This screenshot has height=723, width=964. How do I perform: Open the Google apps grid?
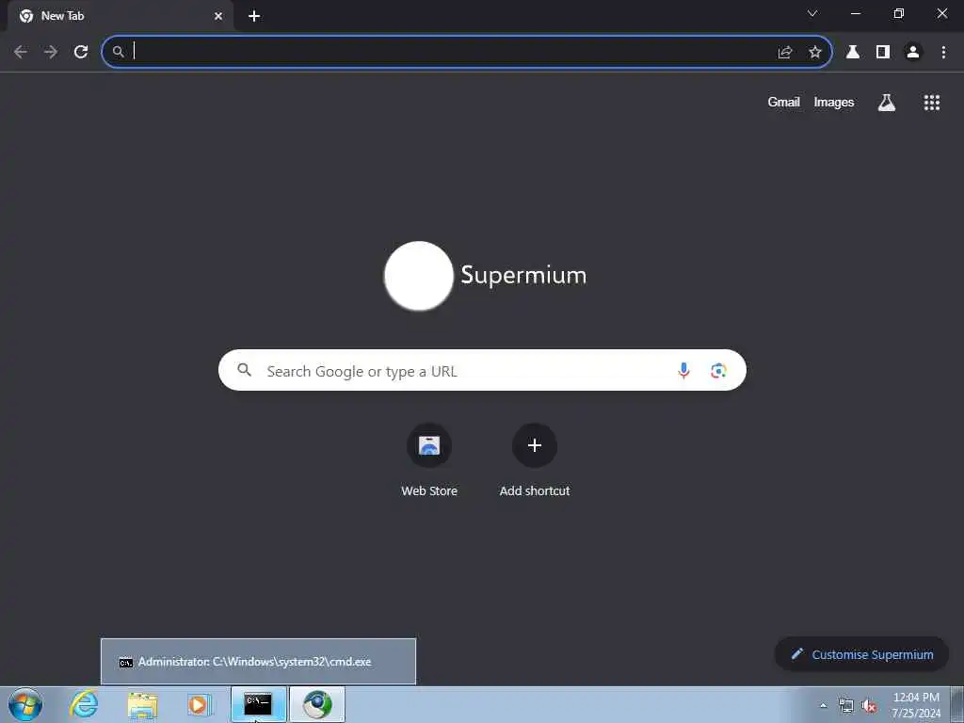pos(931,102)
